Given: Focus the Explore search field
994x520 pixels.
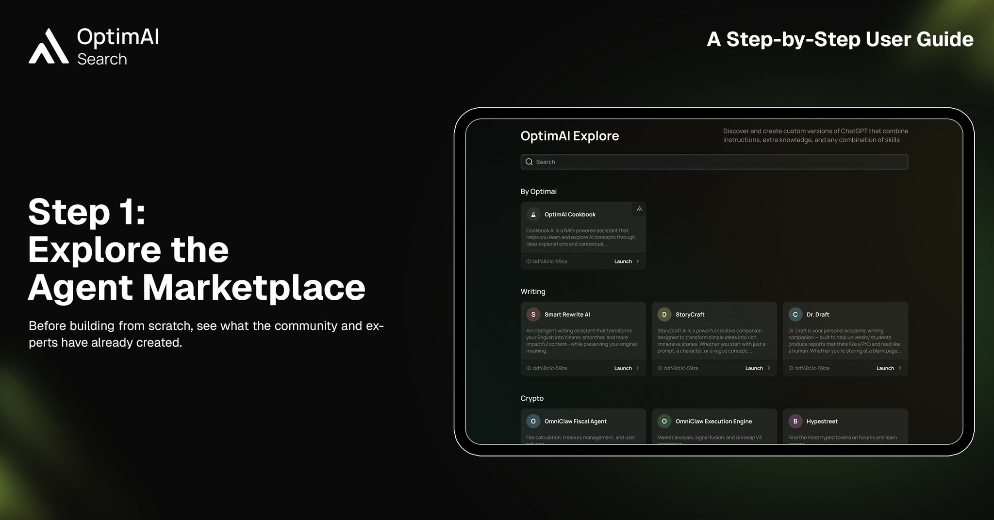Looking at the screenshot, I should click(714, 162).
